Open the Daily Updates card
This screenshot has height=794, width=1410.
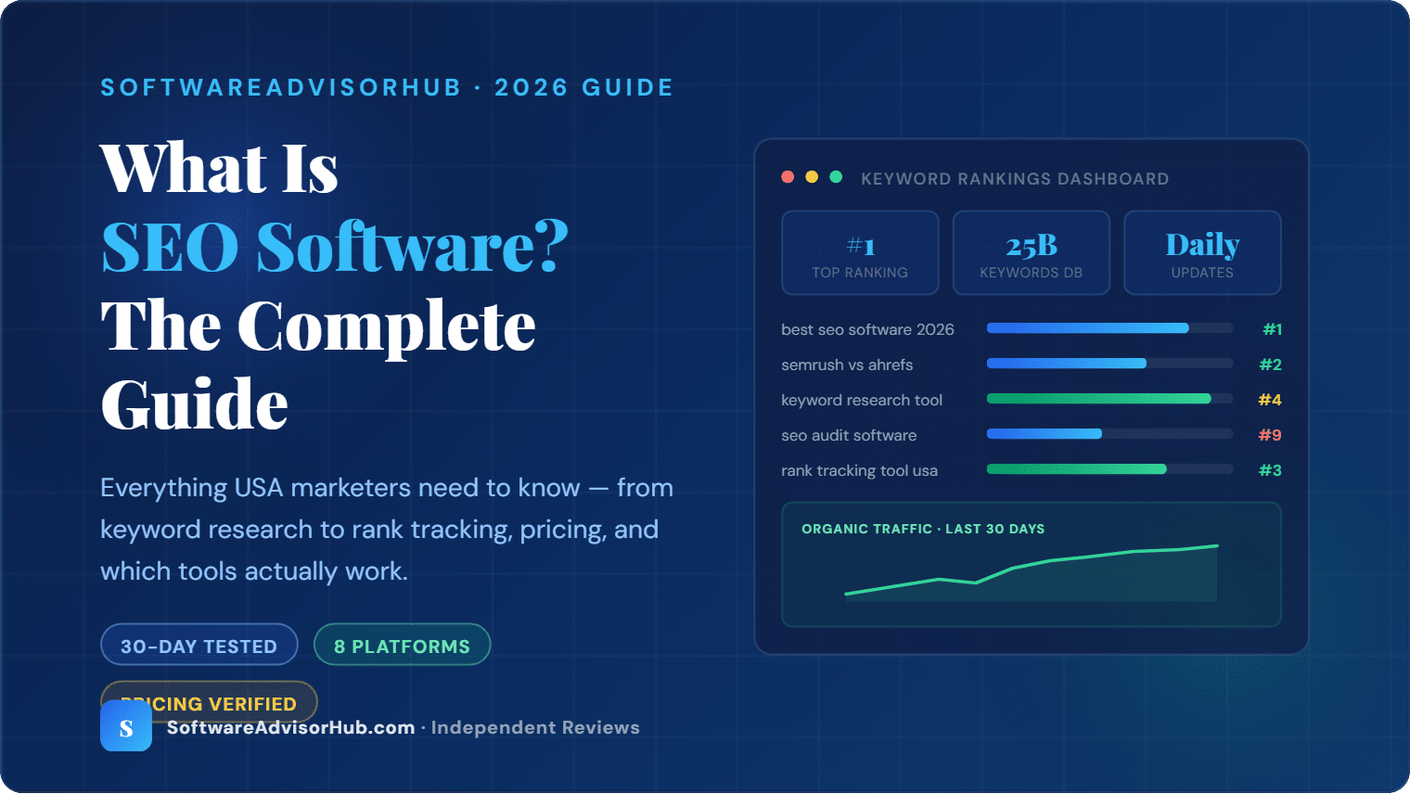pyautogui.click(x=1202, y=252)
